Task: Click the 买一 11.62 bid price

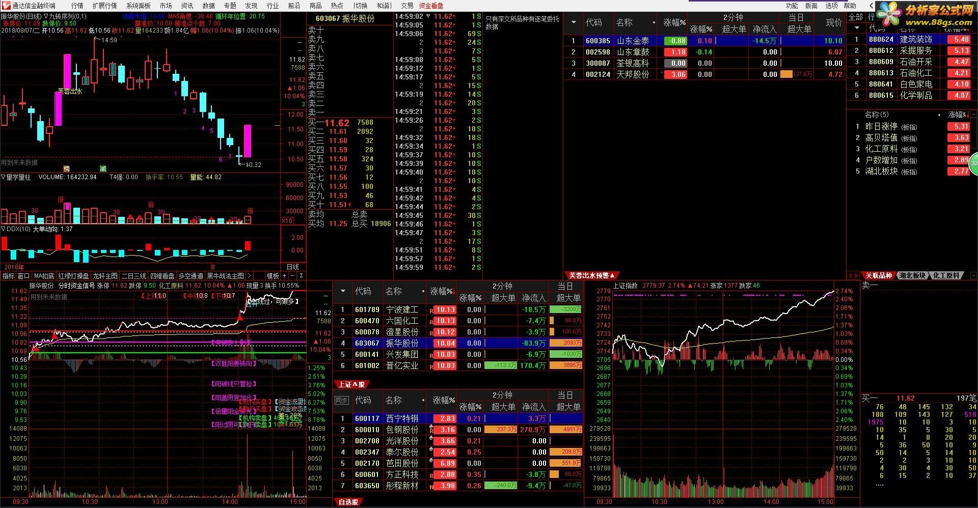Action: 337,123
